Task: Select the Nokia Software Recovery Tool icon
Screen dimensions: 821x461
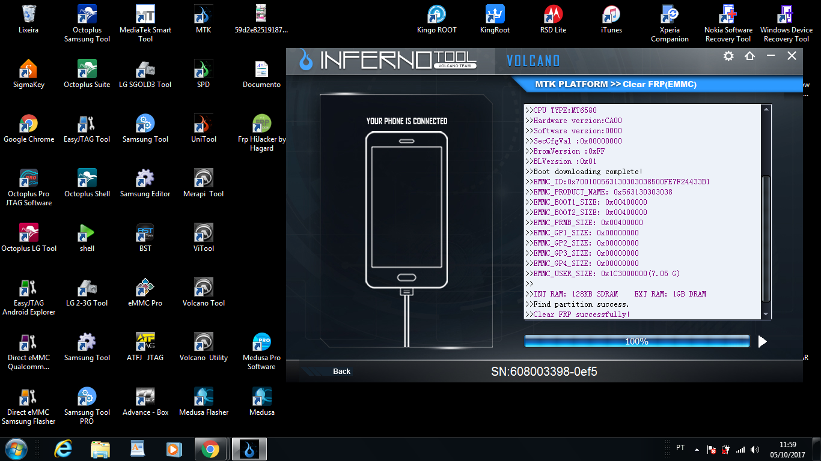Action: (728, 23)
